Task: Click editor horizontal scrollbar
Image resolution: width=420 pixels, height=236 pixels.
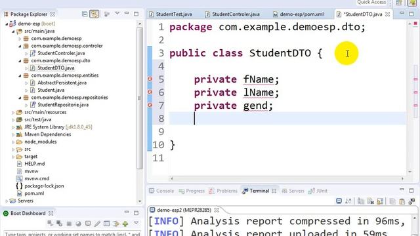Action: [x=287, y=178]
